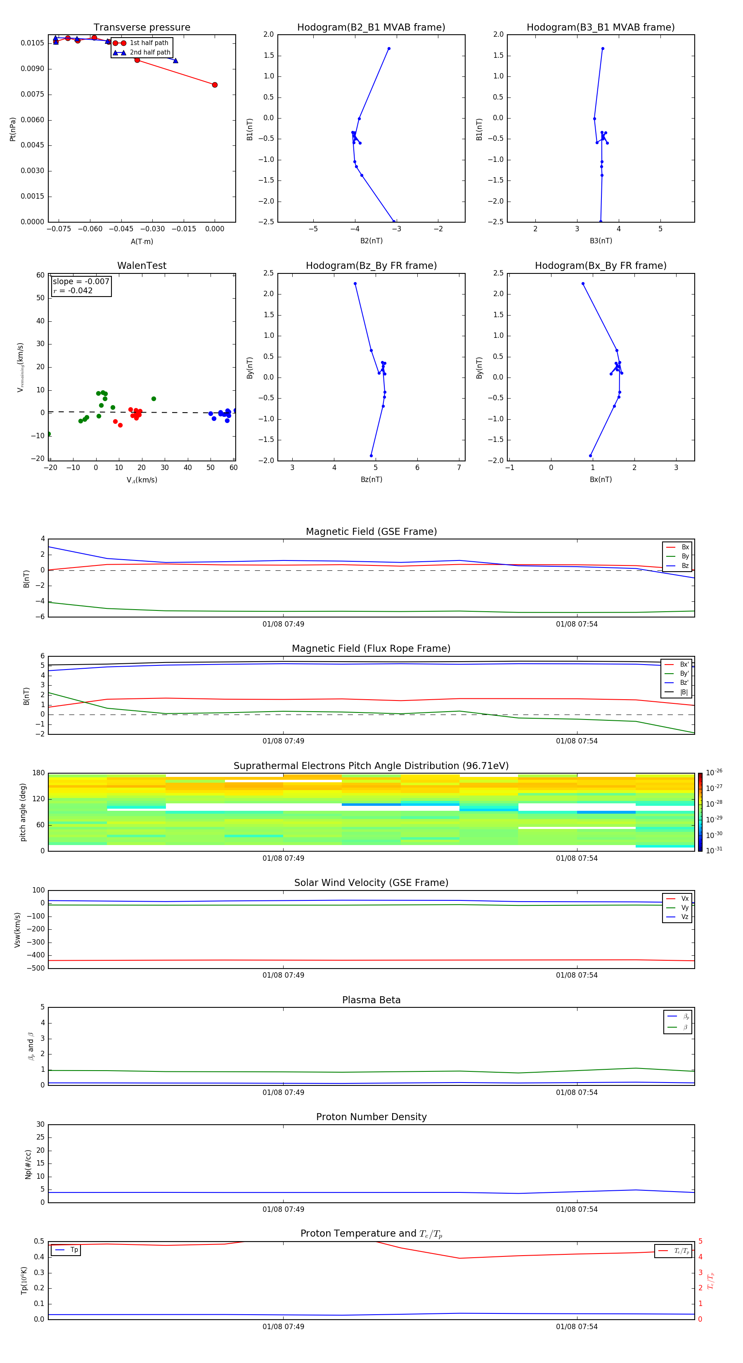Click the 'r = -0.042' annotation
Viewport: 743px width, 1363px height.
(x=73, y=290)
